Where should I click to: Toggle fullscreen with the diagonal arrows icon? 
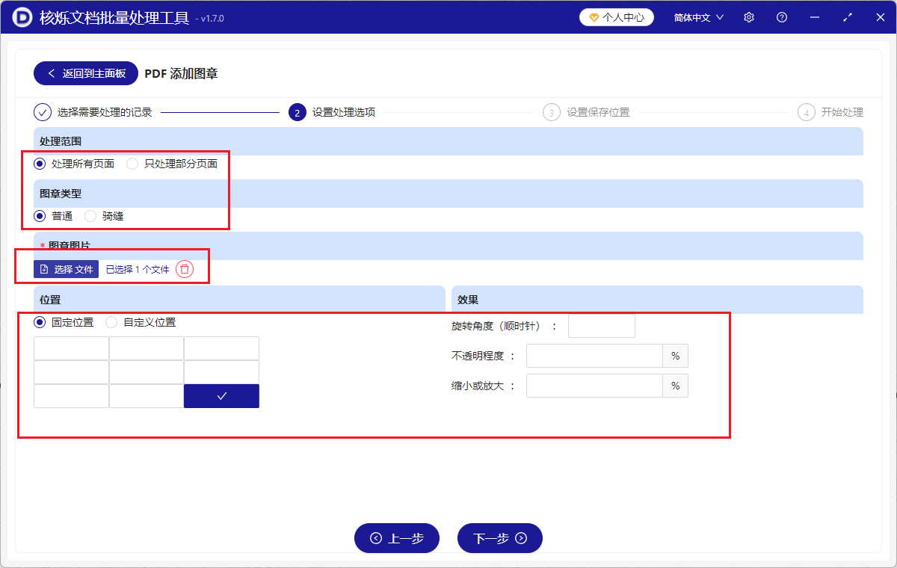point(847,16)
